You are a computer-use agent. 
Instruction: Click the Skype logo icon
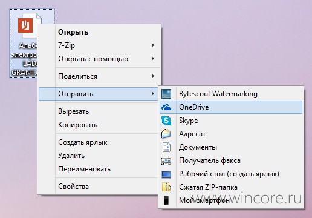[166, 121]
